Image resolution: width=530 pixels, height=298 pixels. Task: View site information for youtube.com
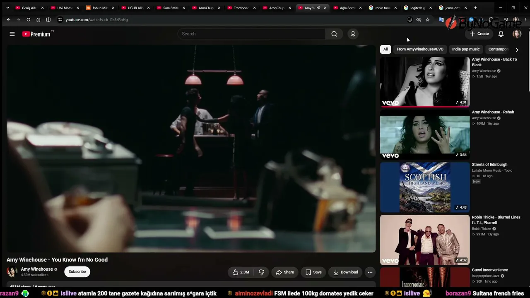(60, 19)
